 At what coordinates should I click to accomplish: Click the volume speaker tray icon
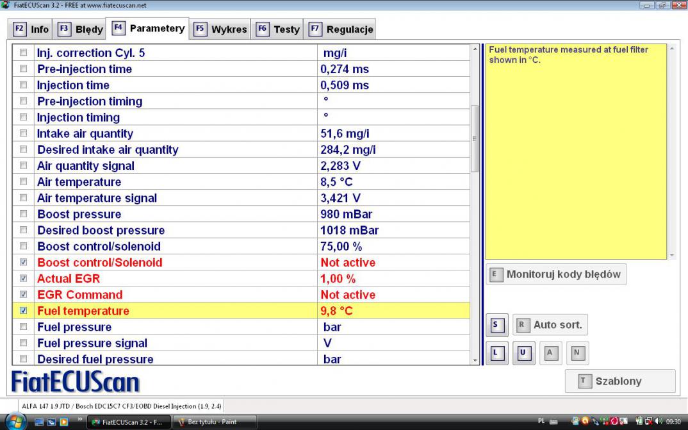click(x=658, y=422)
